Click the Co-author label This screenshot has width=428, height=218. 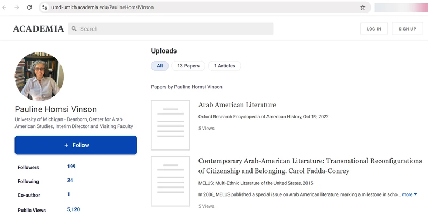tap(29, 195)
